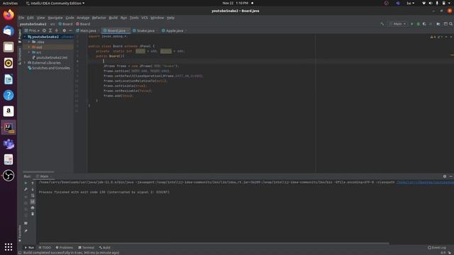
Task: Click the locate/select opened file target icon
Action: coord(44,30)
